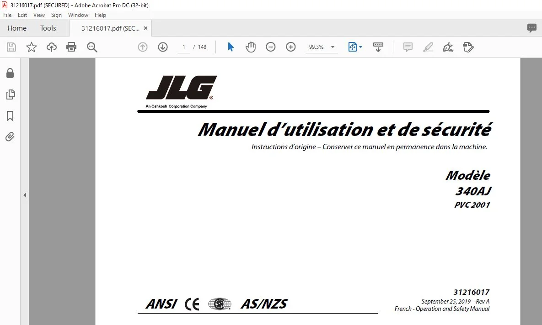The height and width of the screenshot is (325, 542).
Task: Open the Find text search tool
Action: [x=92, y=47]
